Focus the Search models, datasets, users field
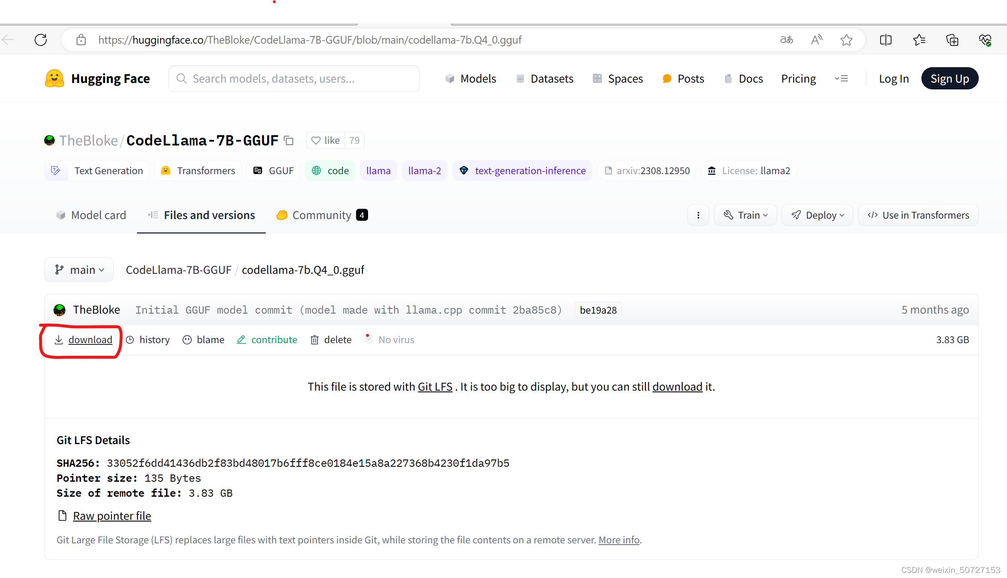The image size is (1007, 578). [x=294, y=78]
